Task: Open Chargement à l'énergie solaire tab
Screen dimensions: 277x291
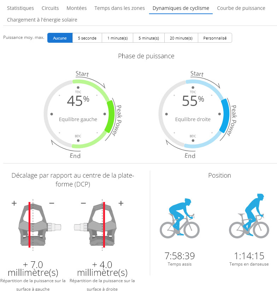Action: tap(42, 20)
